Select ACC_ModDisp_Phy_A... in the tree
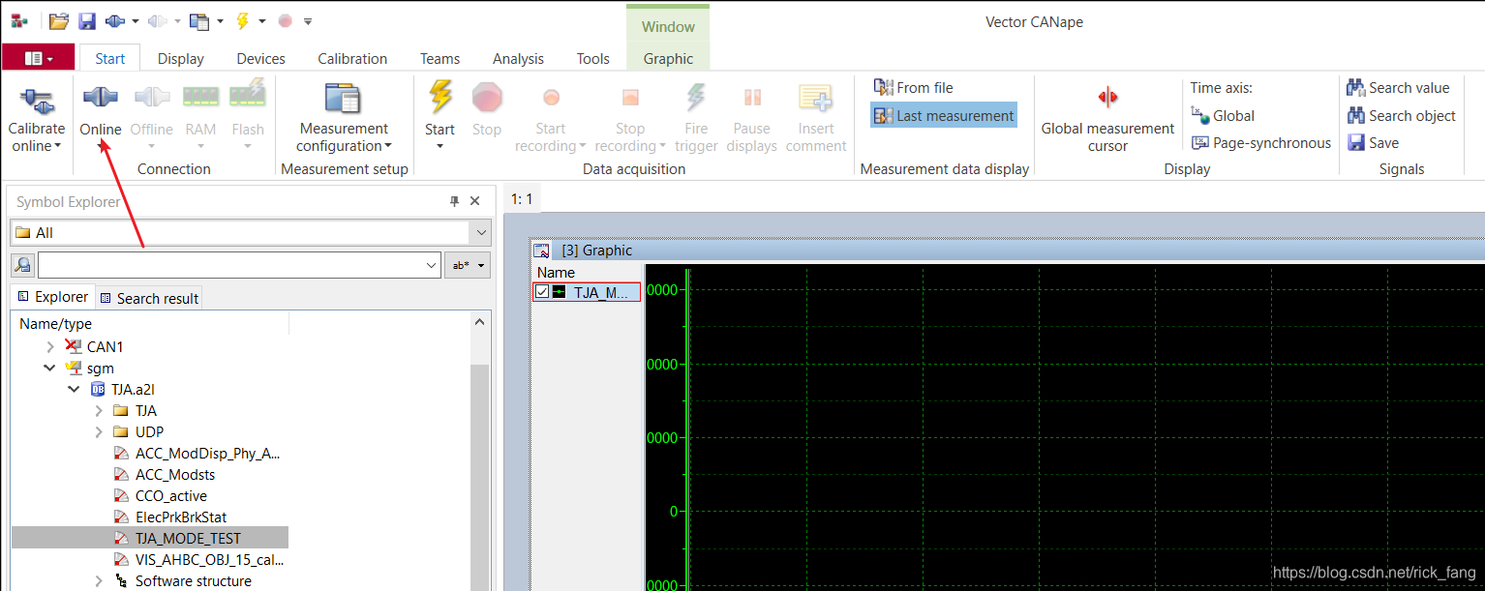The height and width of the screenshot is (591, 1485). coord(207,453)
